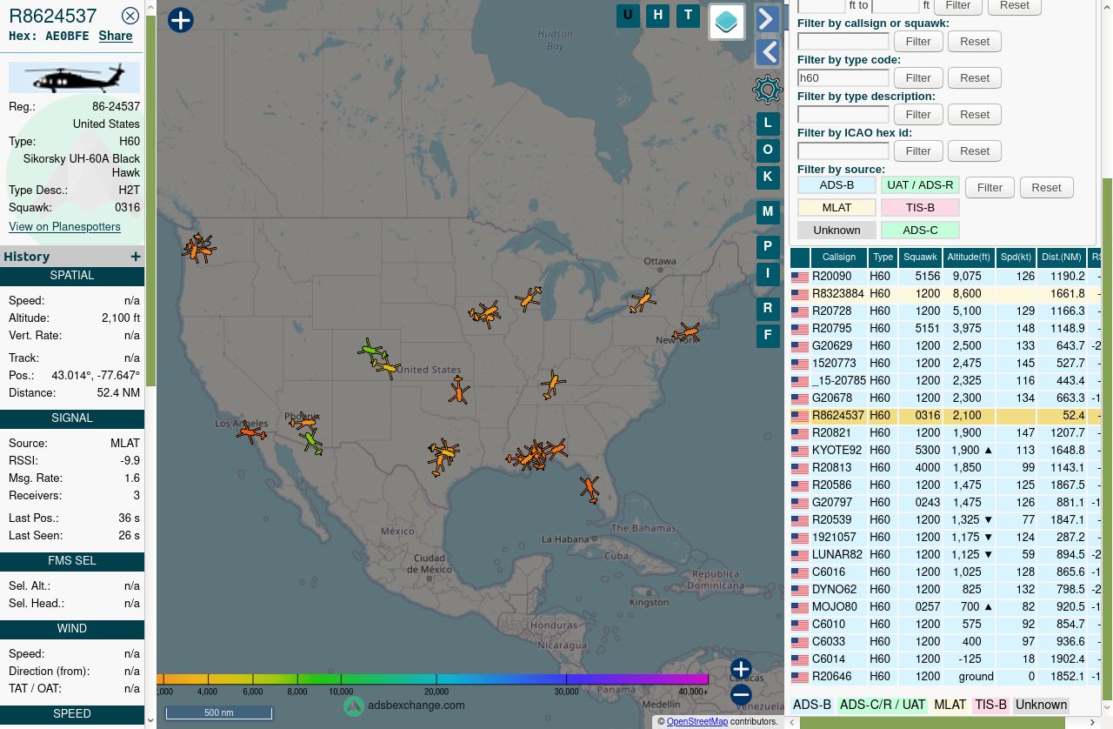Click the callsign or squawk filter field
Image resolution: width=1113 pixels, height=729 pixels.
click(x=843, y=42)
